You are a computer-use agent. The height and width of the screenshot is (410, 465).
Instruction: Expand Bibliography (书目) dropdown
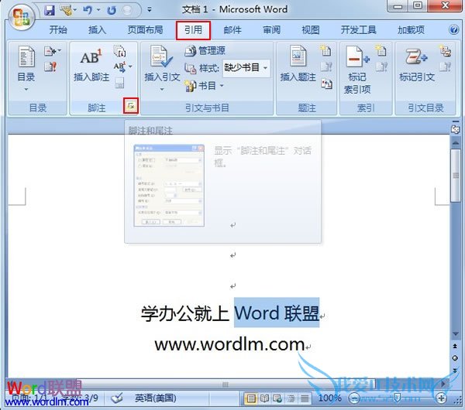pyautogui.click(x=205, y=86)
